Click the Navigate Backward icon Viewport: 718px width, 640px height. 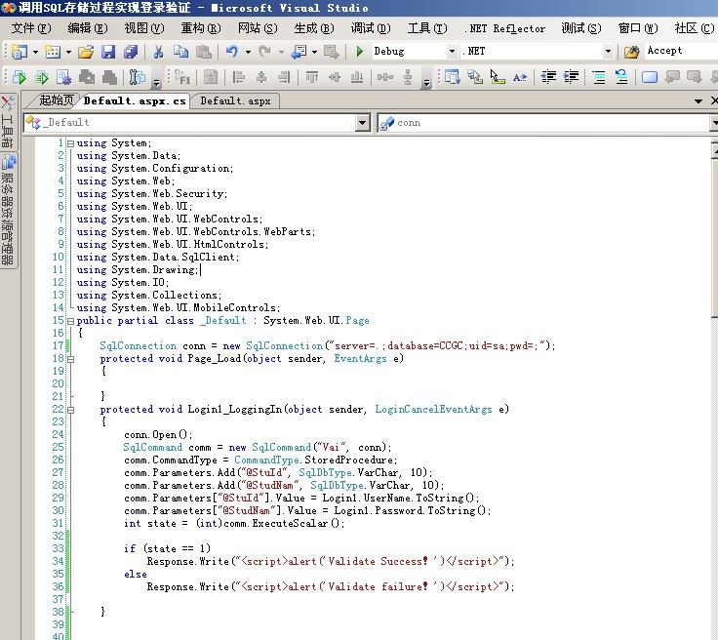(x=299, y=52)
